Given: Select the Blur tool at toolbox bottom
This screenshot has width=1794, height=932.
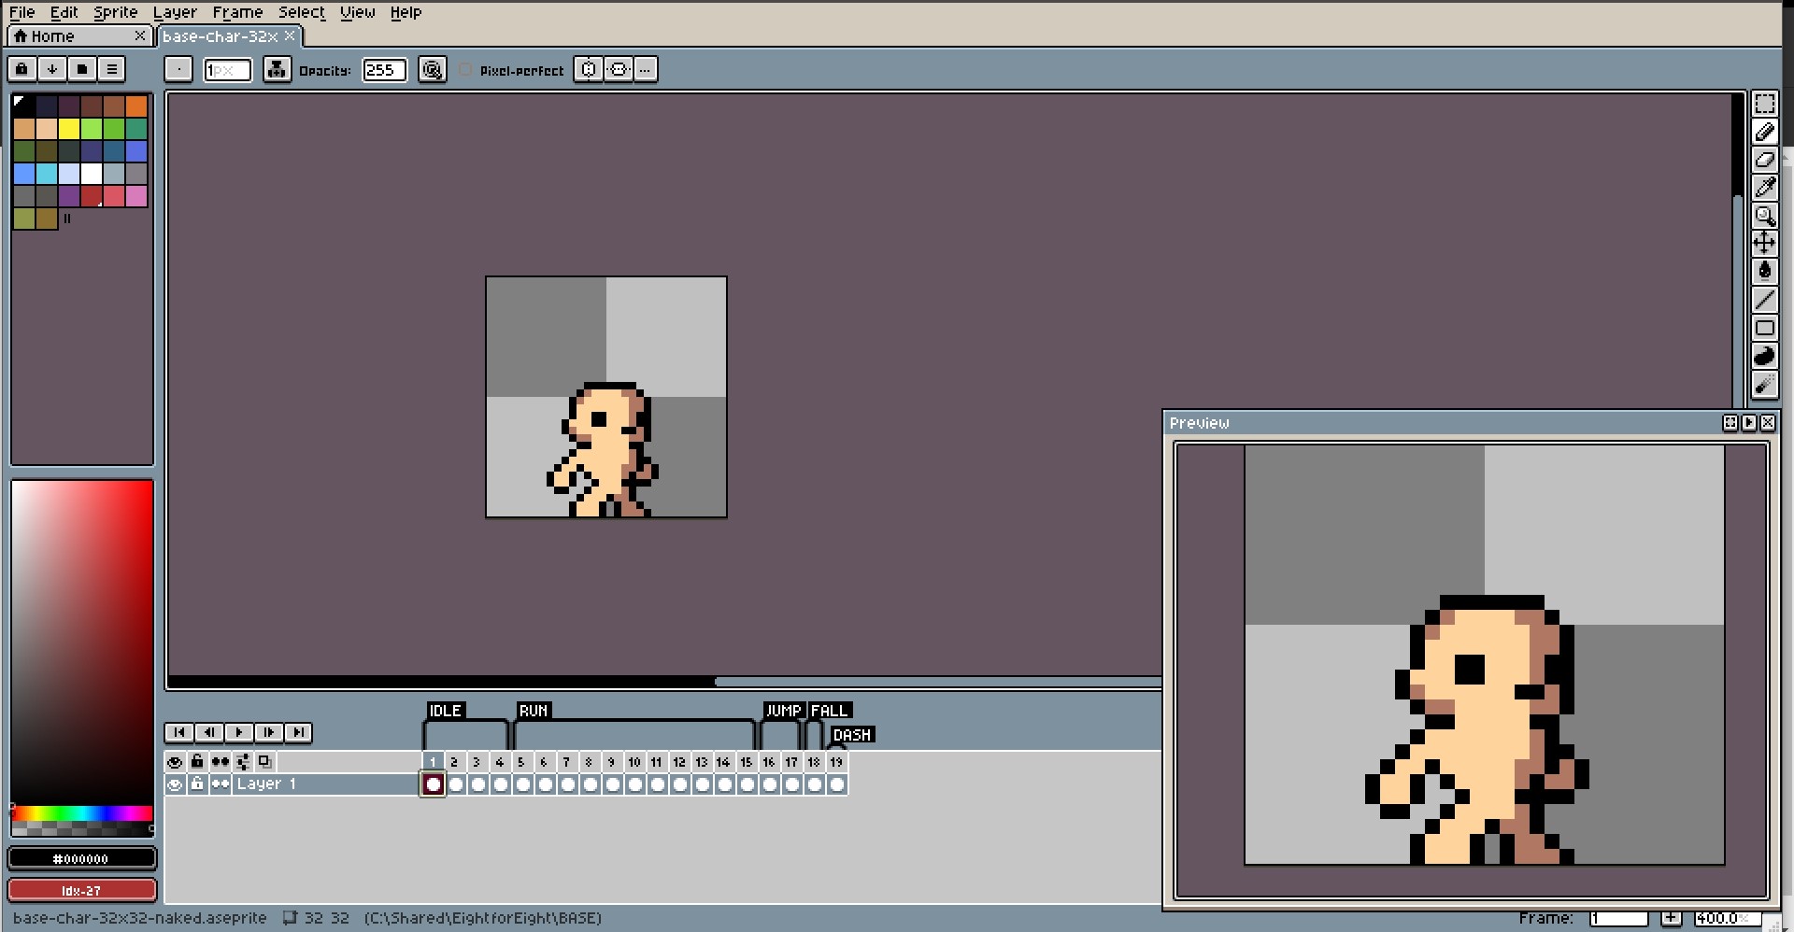Looking at the screenshot, I should pos(1764,384).
